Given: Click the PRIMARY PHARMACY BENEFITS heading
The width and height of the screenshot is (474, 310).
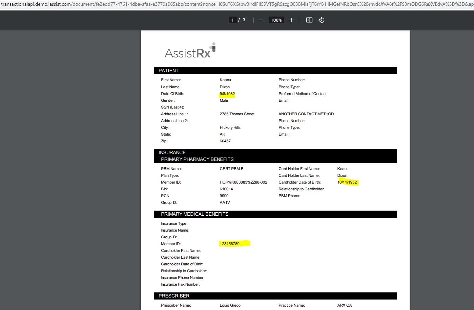Looking at the screenshot, I should click(x=197, y=159).
